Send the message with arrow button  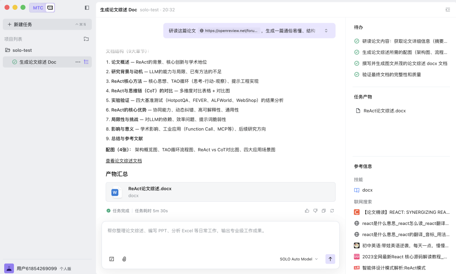(x=330, y=259)
